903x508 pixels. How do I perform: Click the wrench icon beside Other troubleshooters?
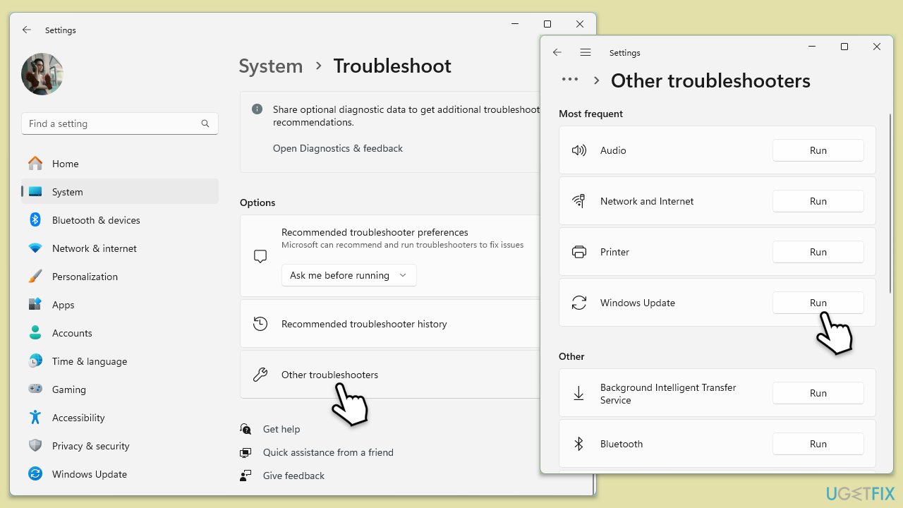tap(260, 375)
